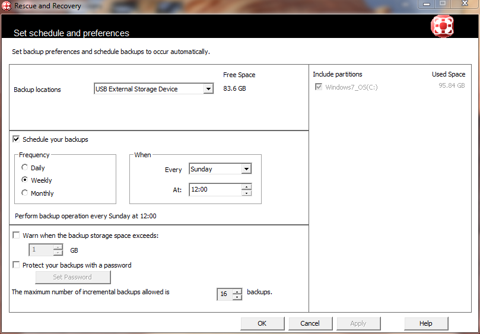This screenshot has height=334, width=480.
Task: Click the Rescue and Recovery title bar icon
Action: pyautogui.click(x=7, y=5)
